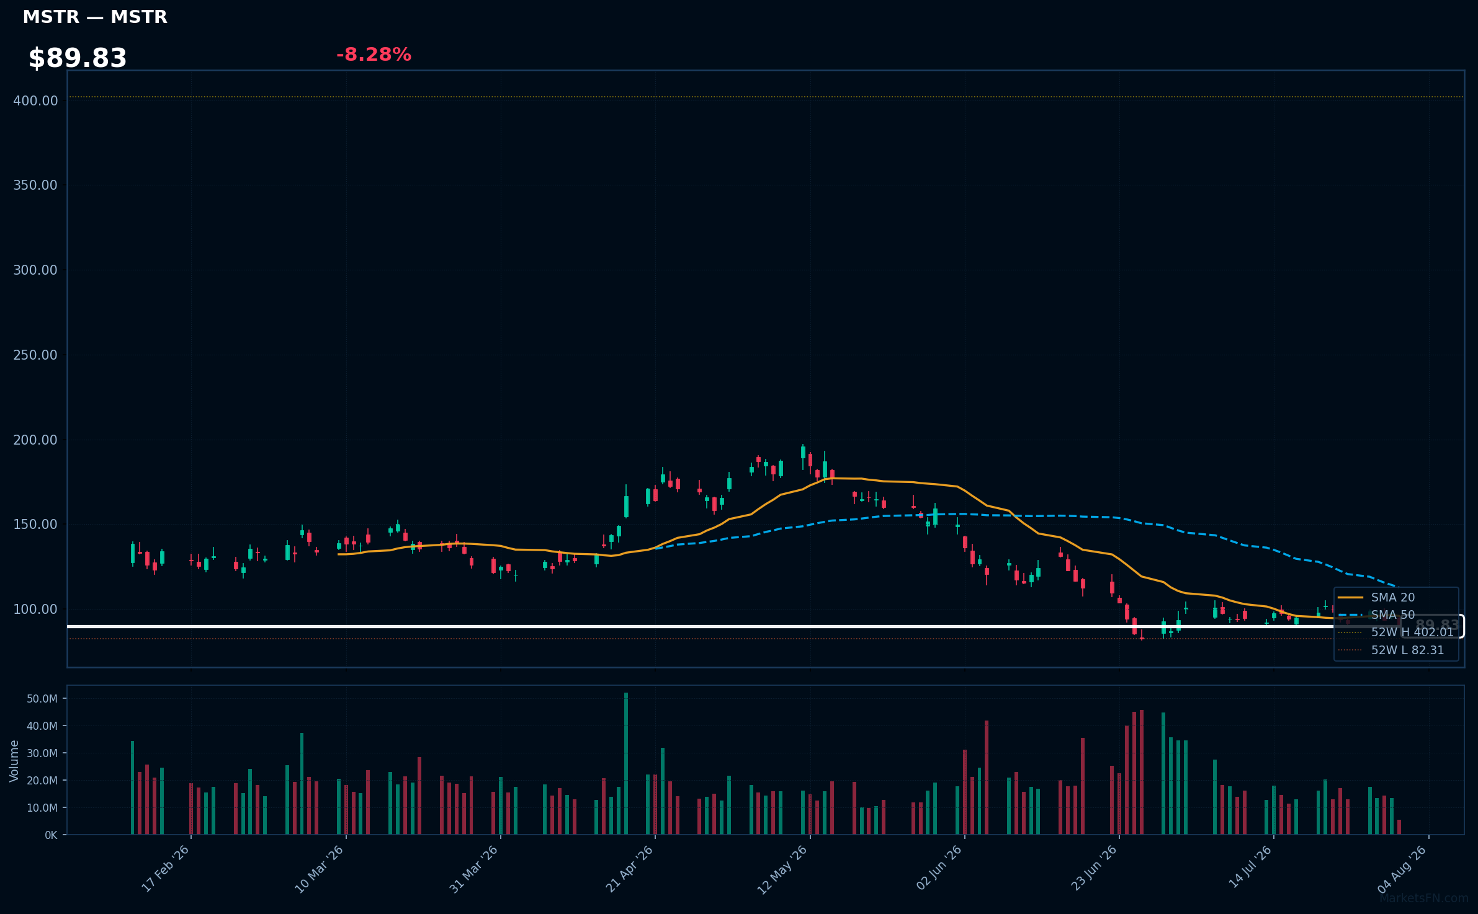Select the $89.83 price headline

click(x=78, y=58)
